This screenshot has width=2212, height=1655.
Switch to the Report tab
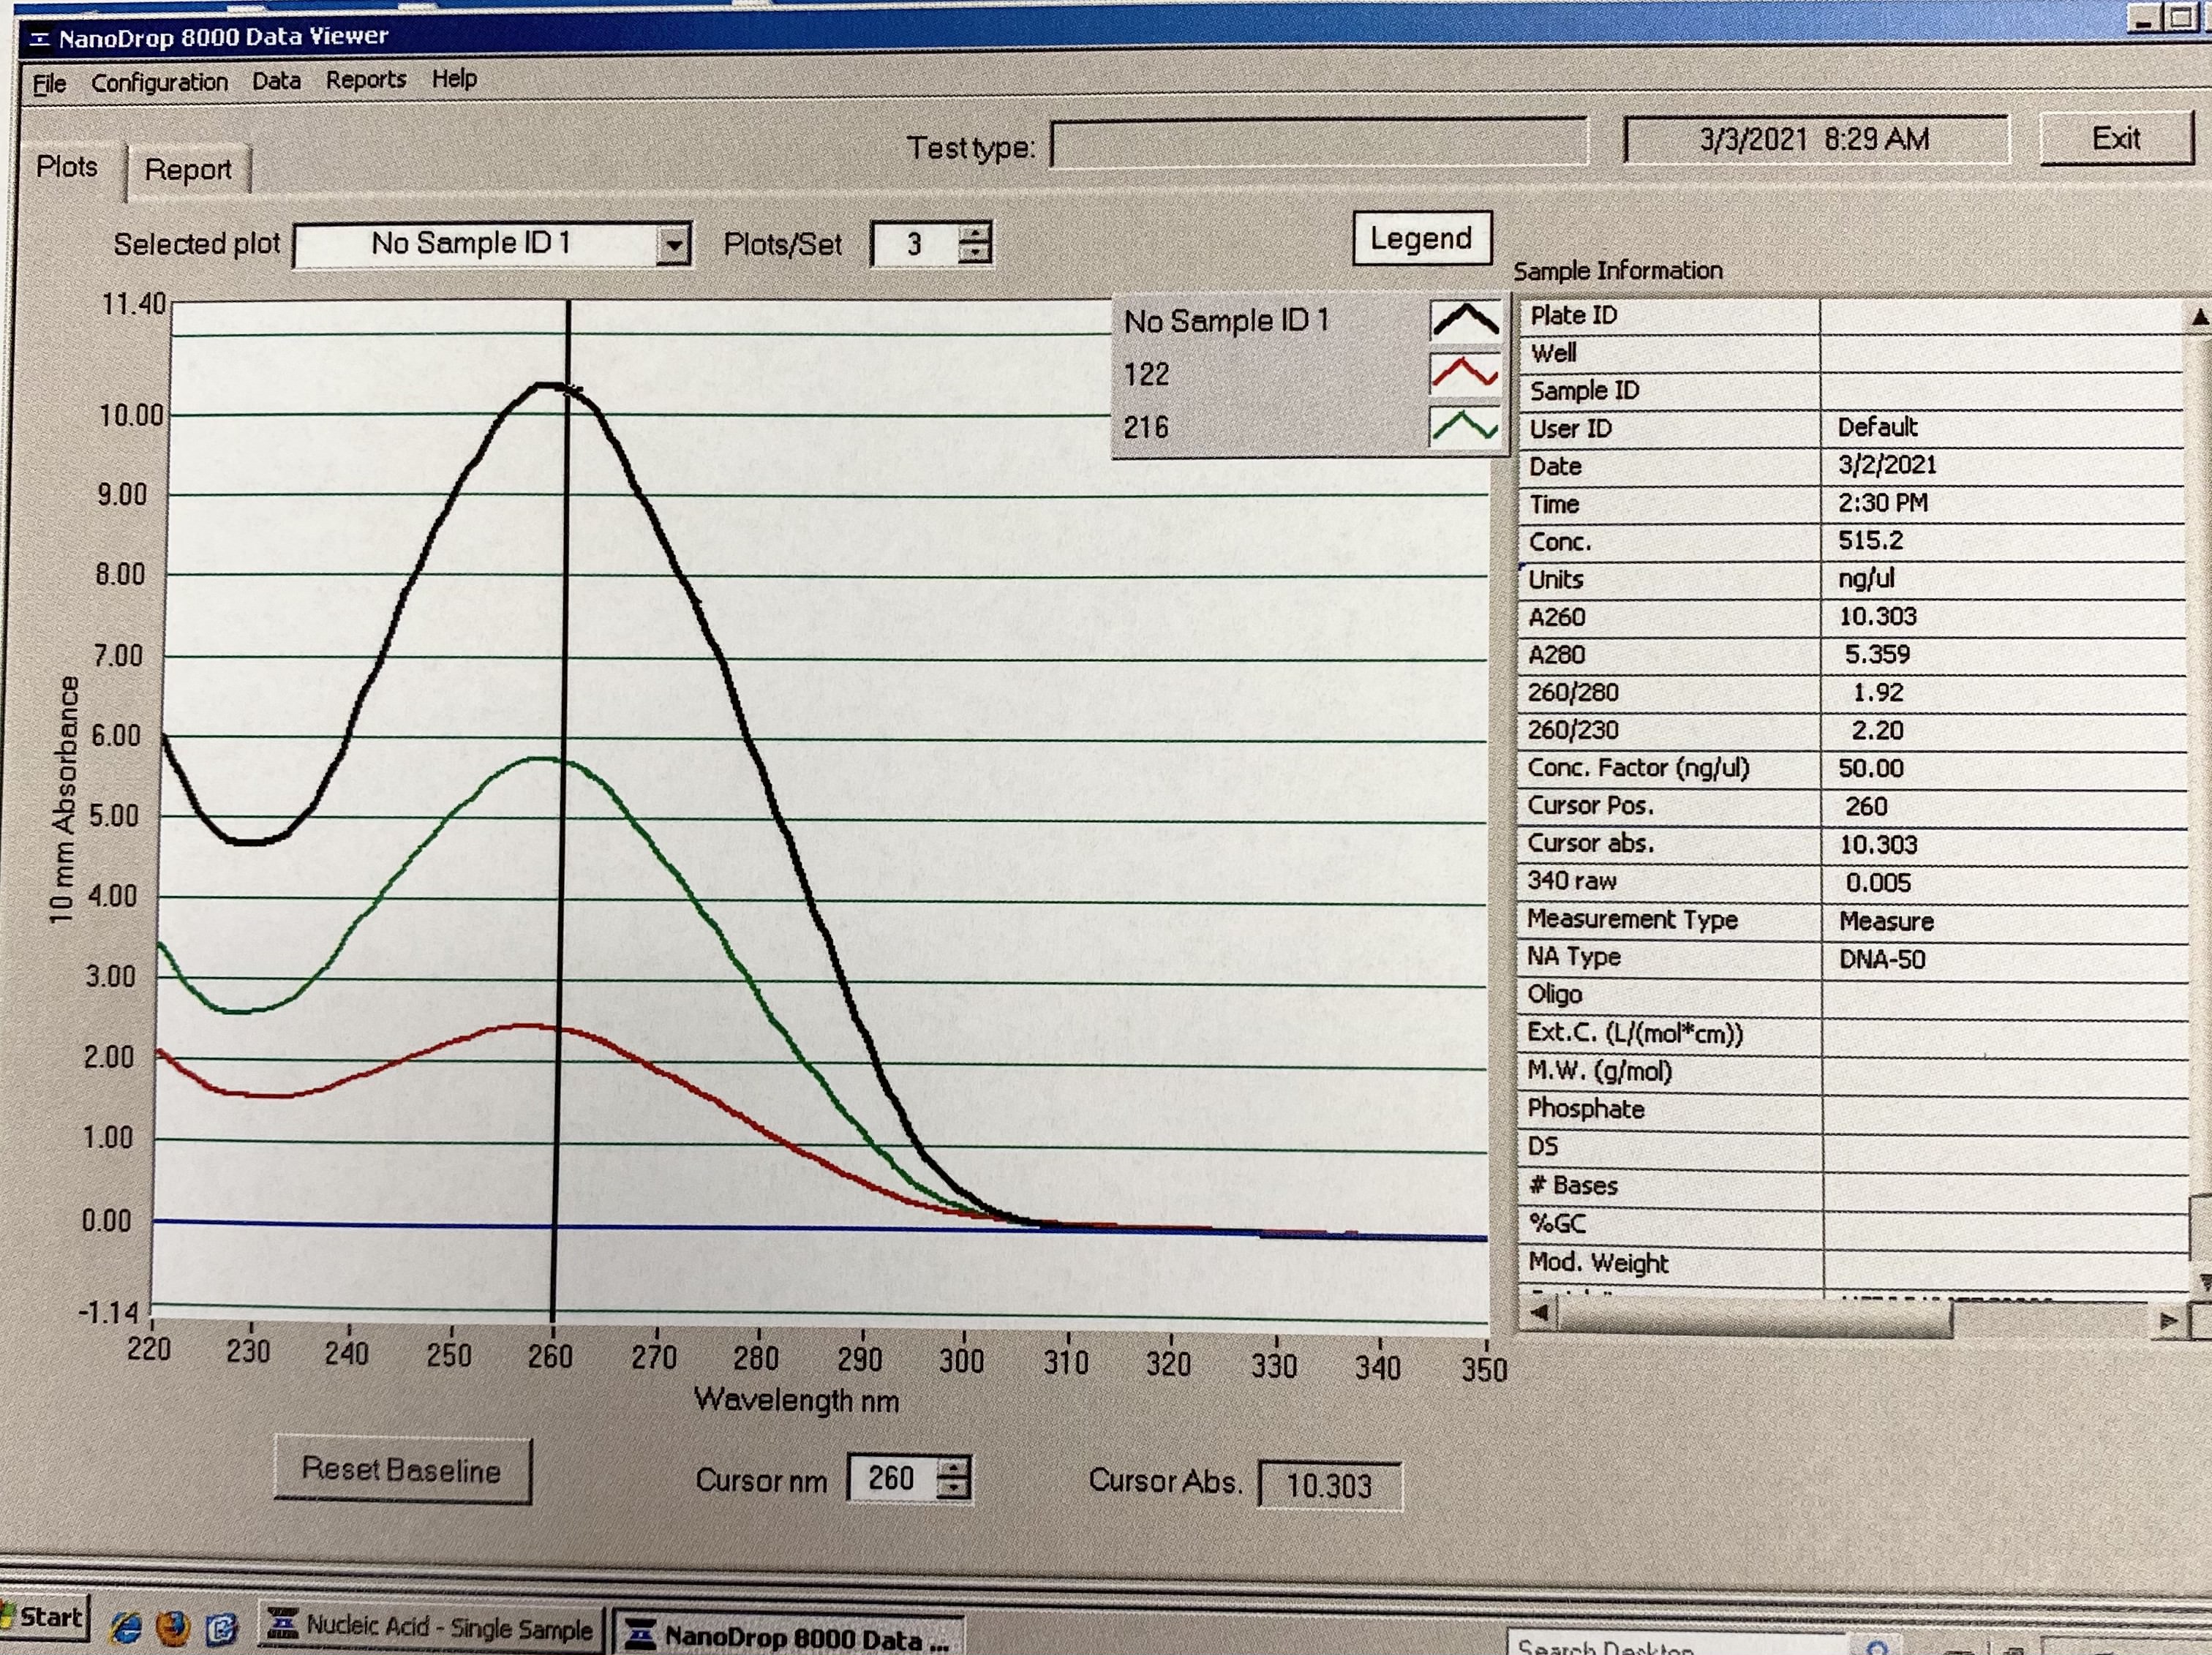click(x=187, y=170)
